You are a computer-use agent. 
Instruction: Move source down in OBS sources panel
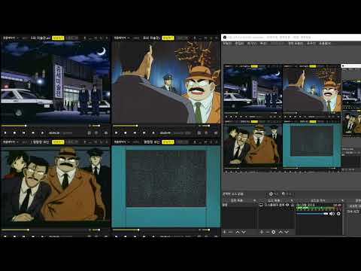point(287,232)
